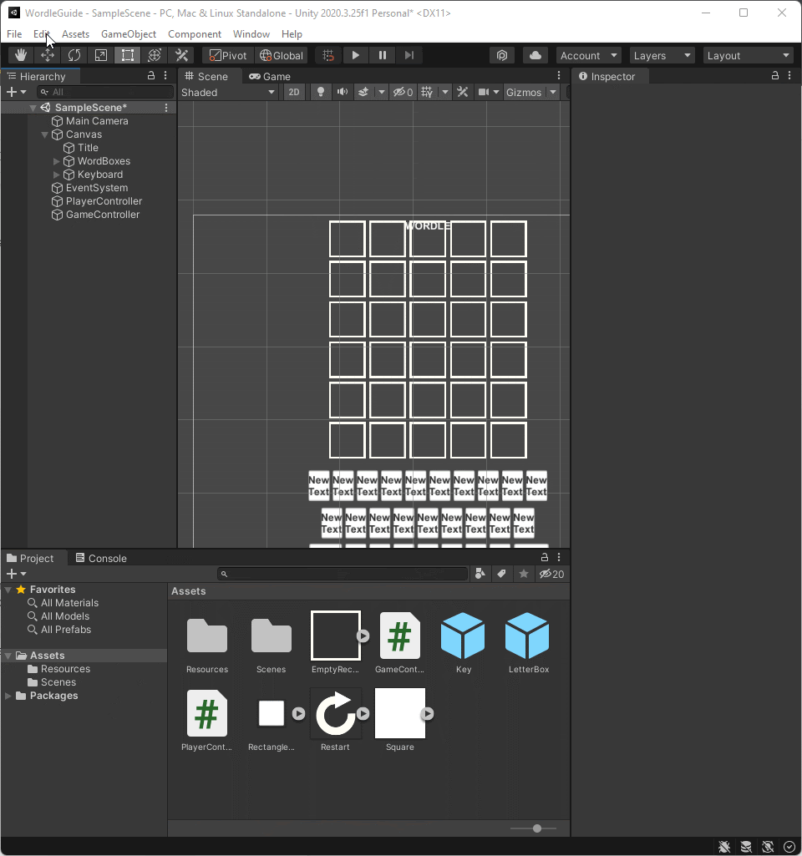Click the Pause button
Screen dimensions: 802x856
[x=382, y=55]
